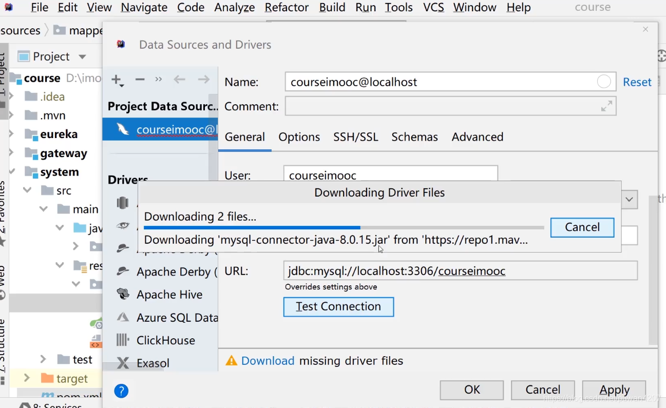Expand the .idea folder
The width and height of the screenshot is (666, 408).
tap(11, 96)
